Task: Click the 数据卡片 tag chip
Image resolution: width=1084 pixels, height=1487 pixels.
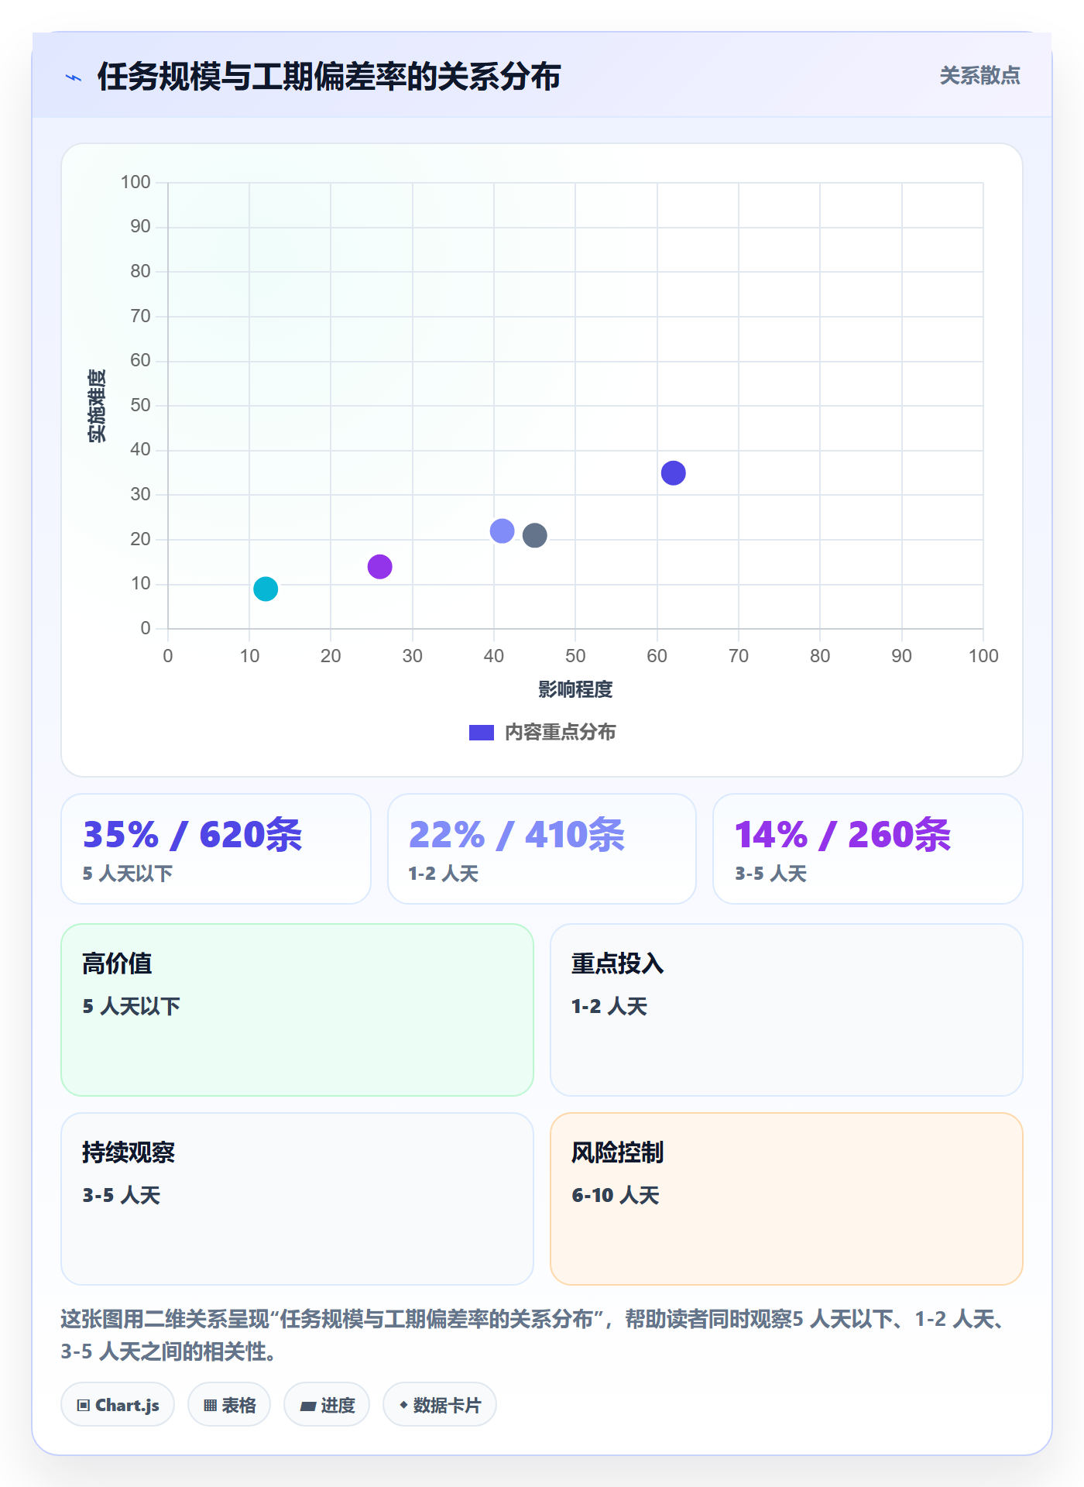Action: (x=440, y=1405)
